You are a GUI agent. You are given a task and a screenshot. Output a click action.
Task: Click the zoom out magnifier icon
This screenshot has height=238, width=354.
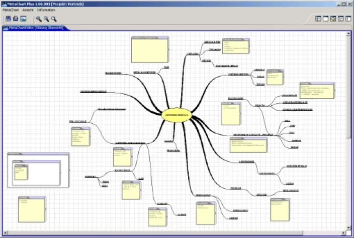pos(46,19)
